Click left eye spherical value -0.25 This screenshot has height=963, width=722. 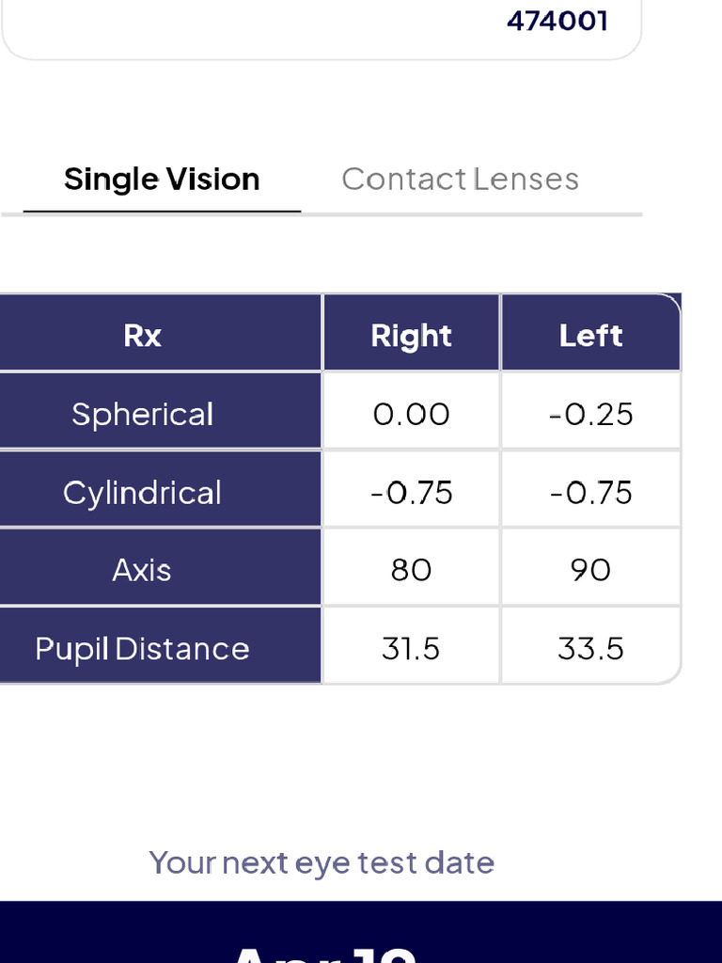pyautogui.click(x=590, y=414)
